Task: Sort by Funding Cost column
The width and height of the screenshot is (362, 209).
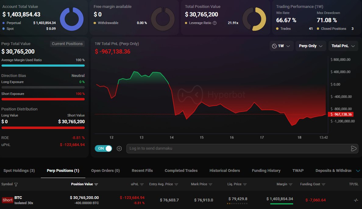Action: pos(323,184)
